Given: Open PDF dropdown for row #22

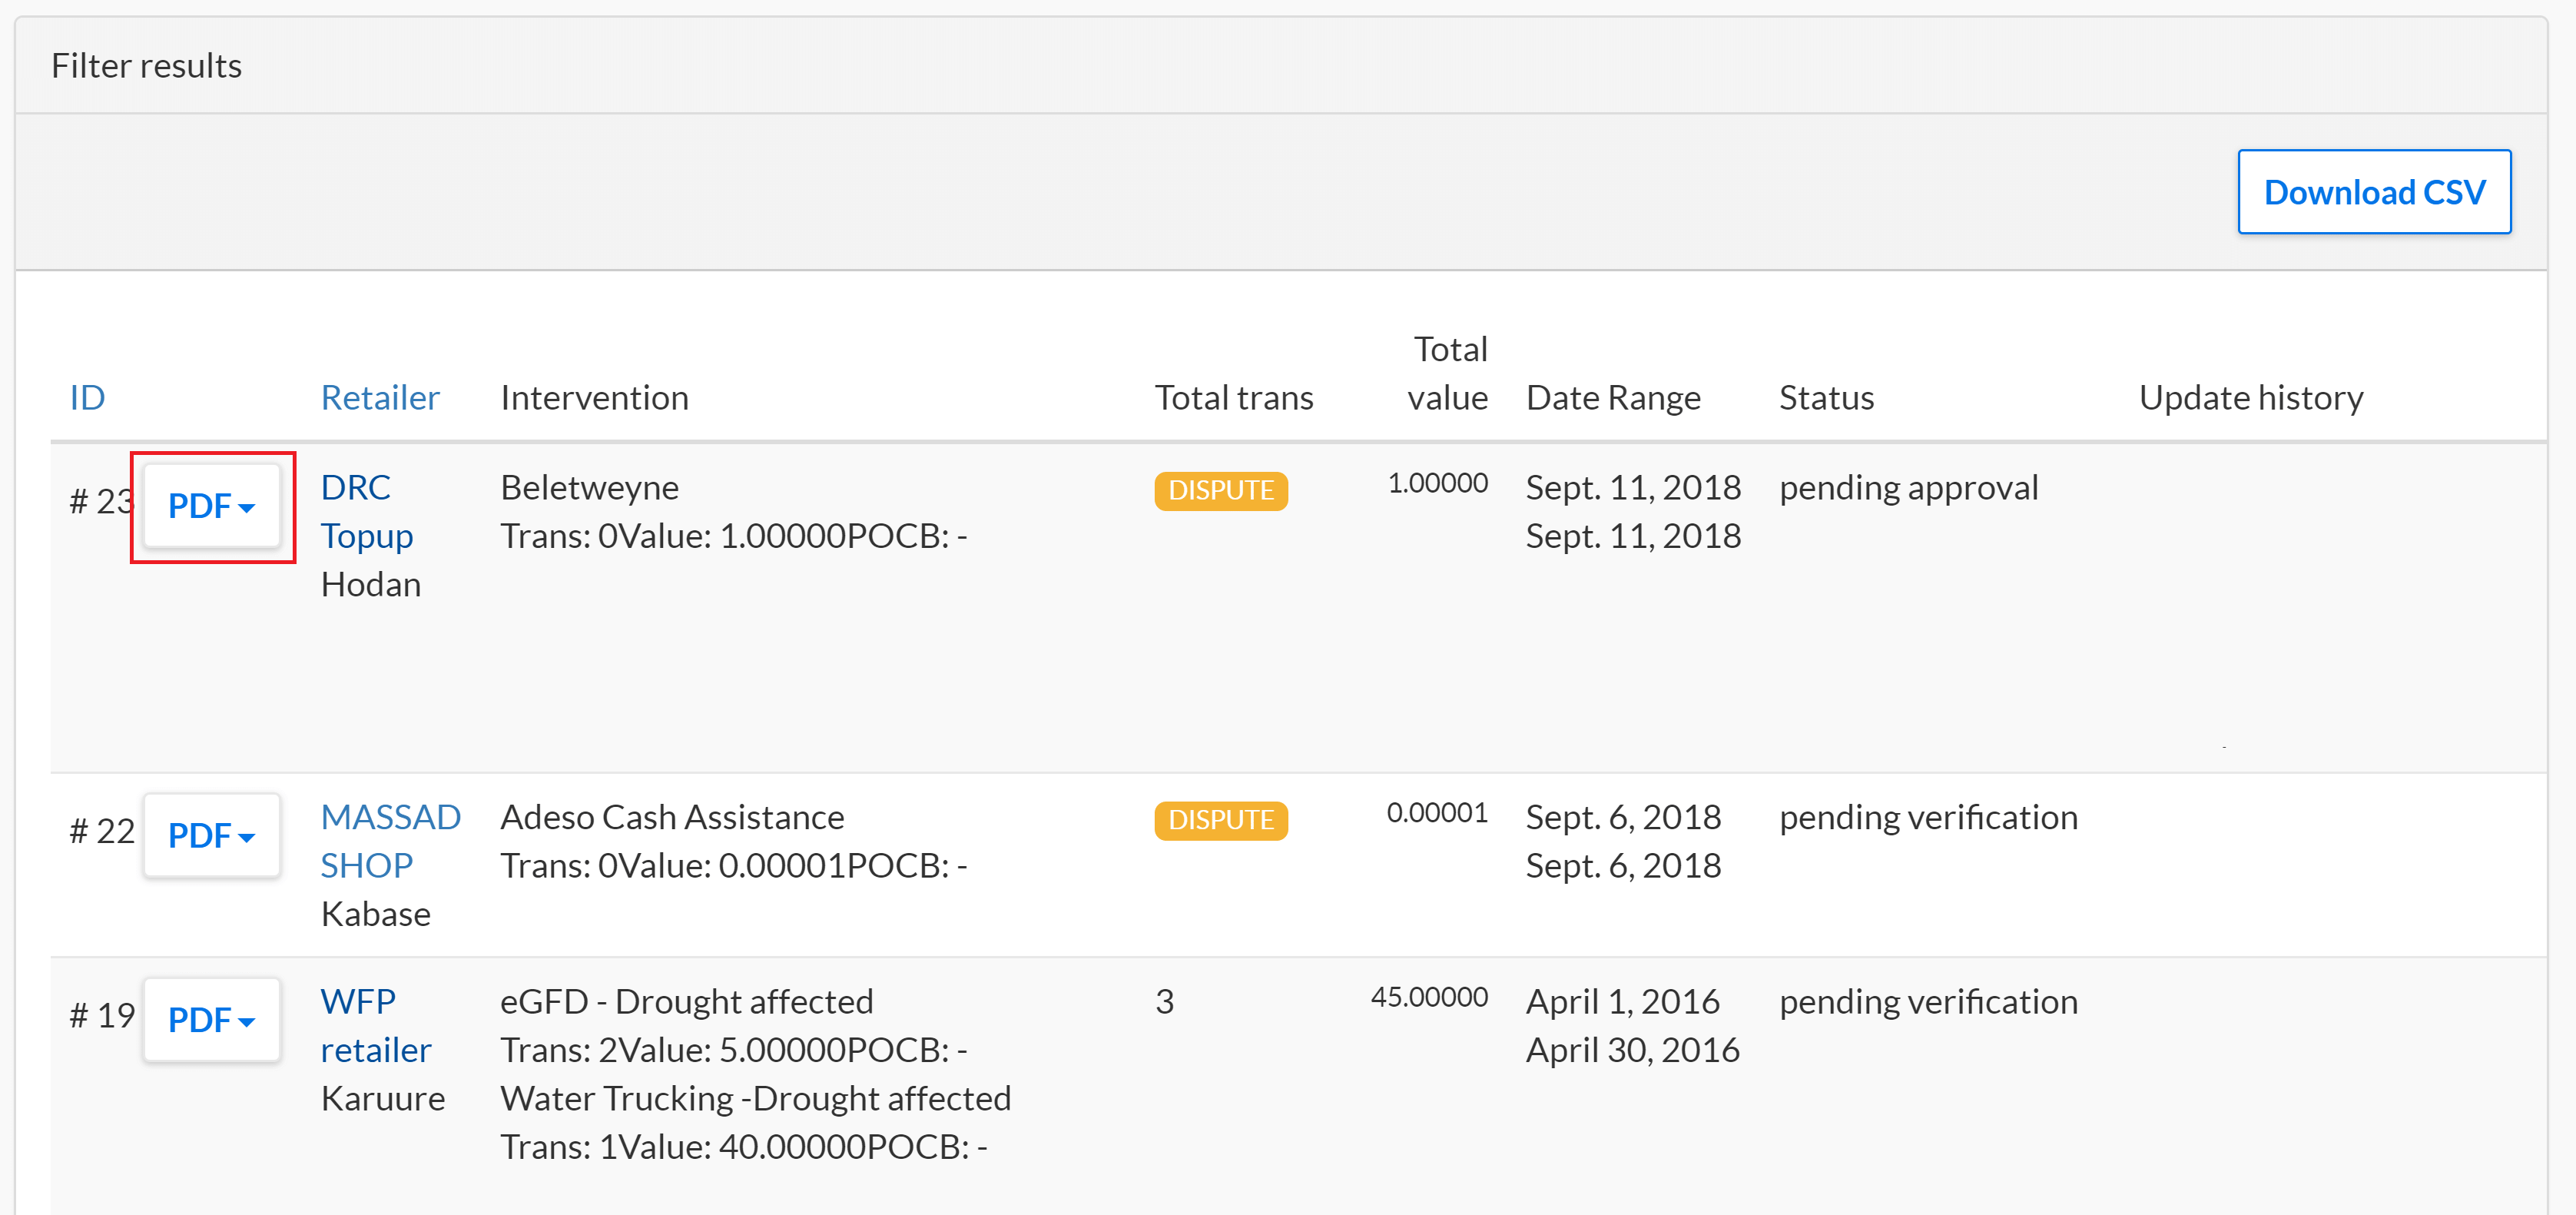Looking at the screenshot, I should pos(212,836).
